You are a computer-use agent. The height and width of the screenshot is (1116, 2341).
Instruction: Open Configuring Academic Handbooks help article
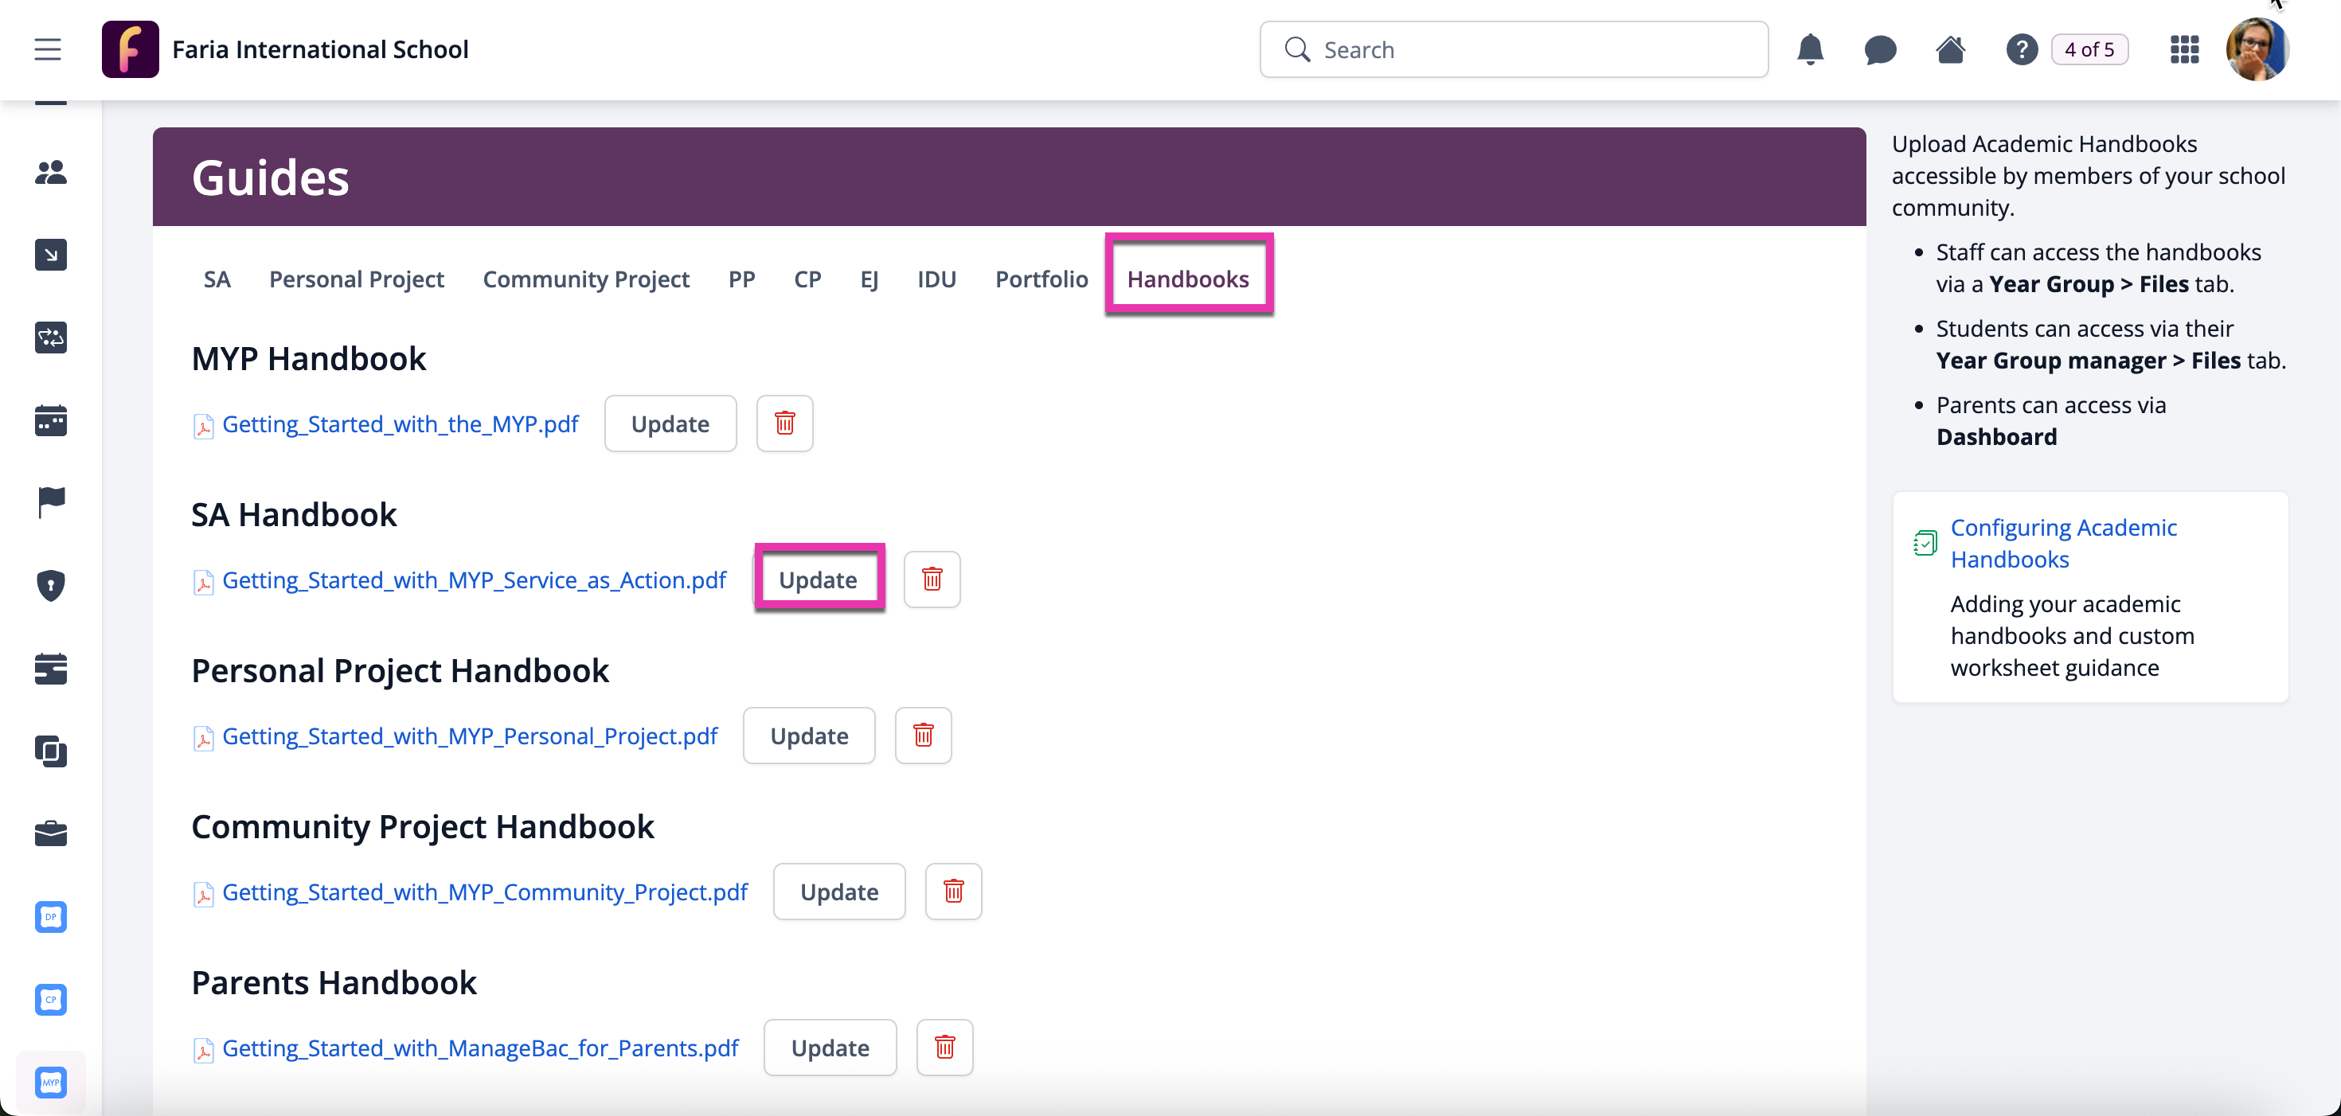click(2063, 544)
